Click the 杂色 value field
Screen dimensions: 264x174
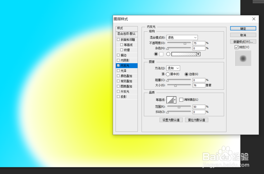pos(199,48)
